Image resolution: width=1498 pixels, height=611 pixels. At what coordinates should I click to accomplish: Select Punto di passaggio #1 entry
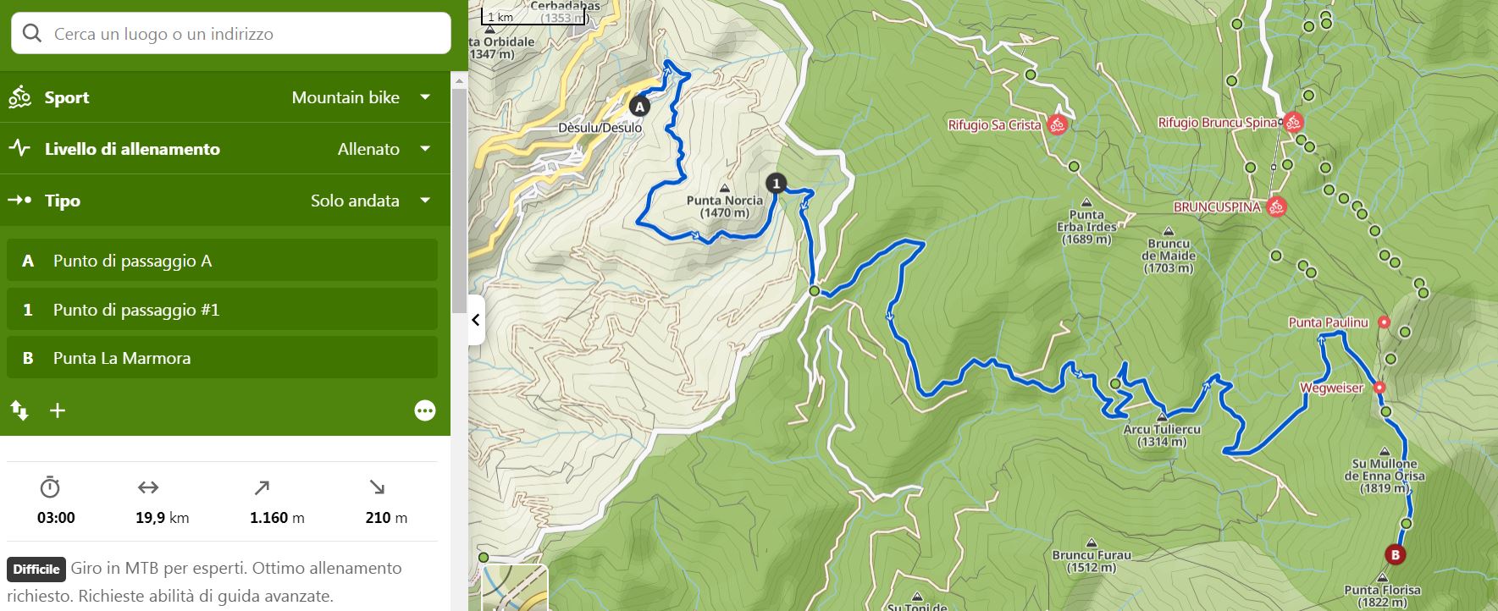[x=223, y=310]
